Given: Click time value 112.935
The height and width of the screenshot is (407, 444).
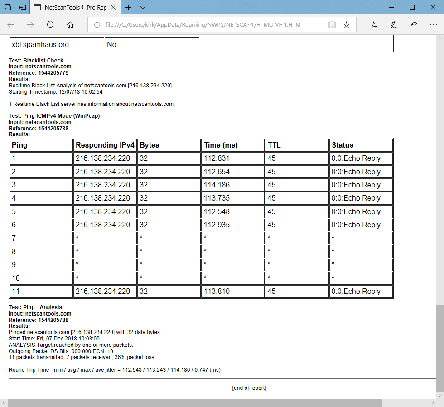Looking at the screenshot, I should point(217,225).
